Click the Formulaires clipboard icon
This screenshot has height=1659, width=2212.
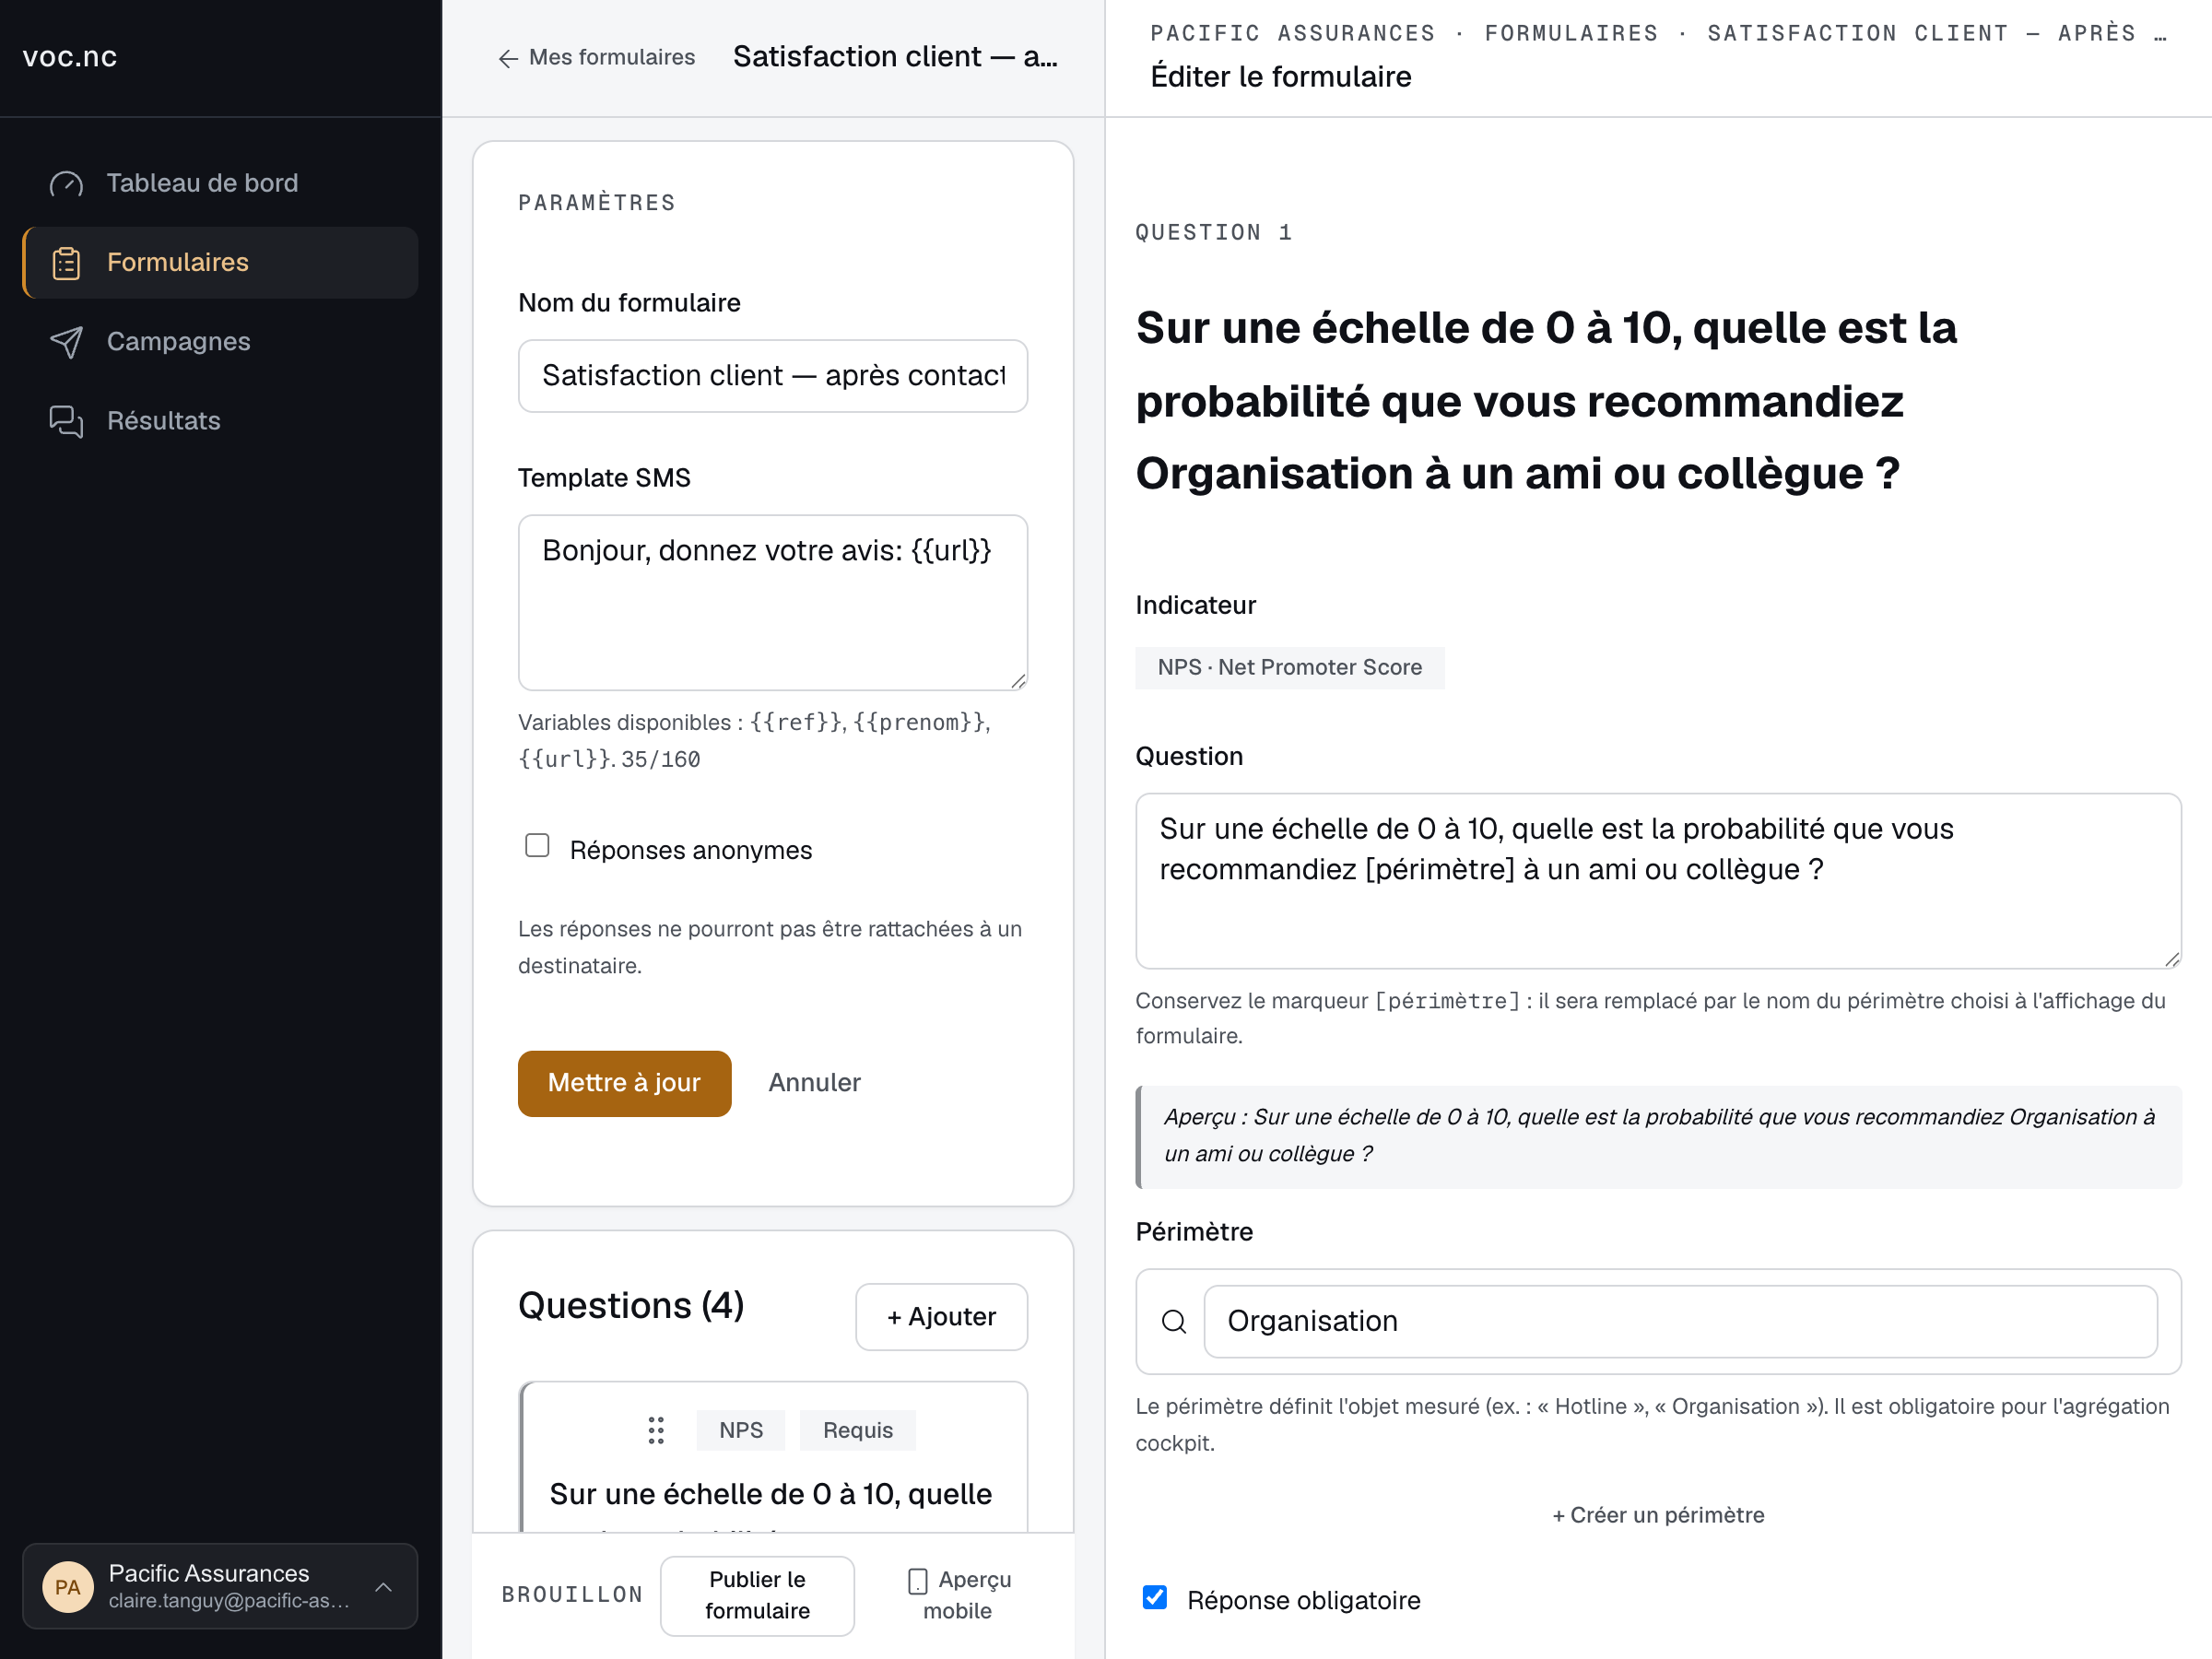(x=66, y=263)
